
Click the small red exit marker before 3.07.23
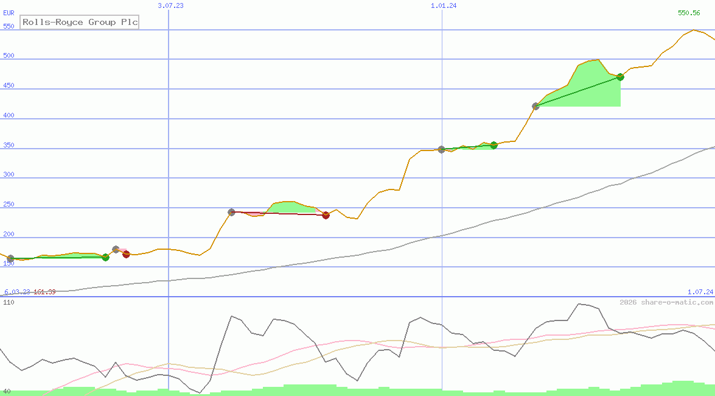(126, 254)
